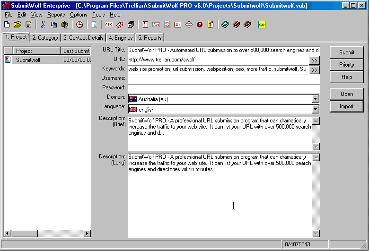Copy with the two-pages icon
The image size is (369, 251).
click(x=54, y=25)
